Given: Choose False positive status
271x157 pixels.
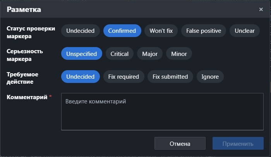Looking at the screenshot, I should [x=204, y=31].
